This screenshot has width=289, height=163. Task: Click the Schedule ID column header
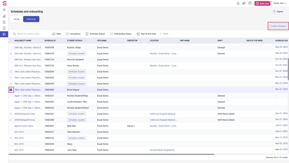pyautogui.click(x=50, y=41)
